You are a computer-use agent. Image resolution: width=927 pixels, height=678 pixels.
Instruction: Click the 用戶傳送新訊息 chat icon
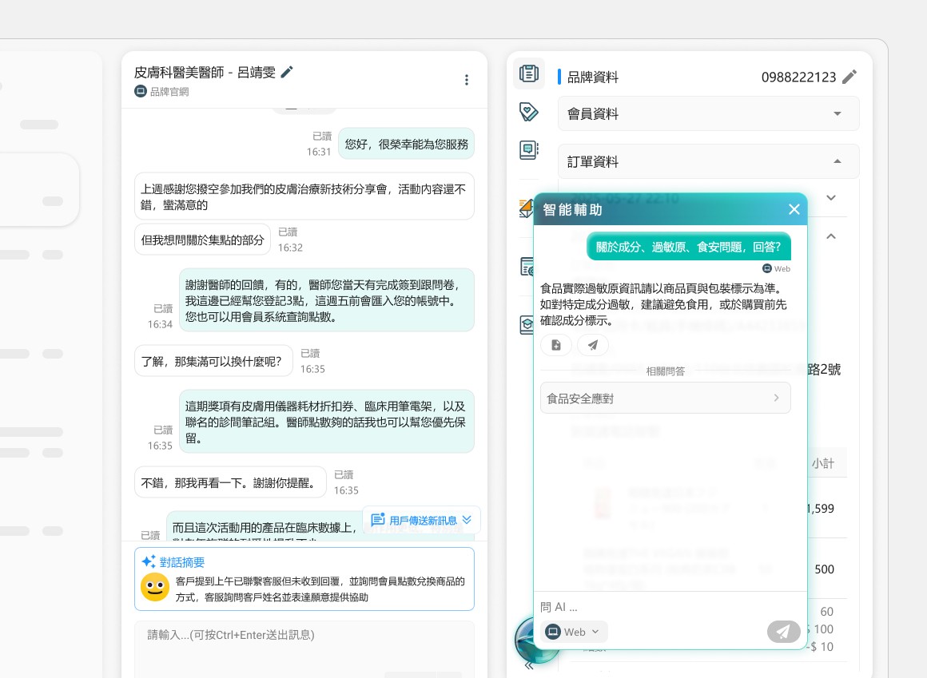tap(378, 520)
